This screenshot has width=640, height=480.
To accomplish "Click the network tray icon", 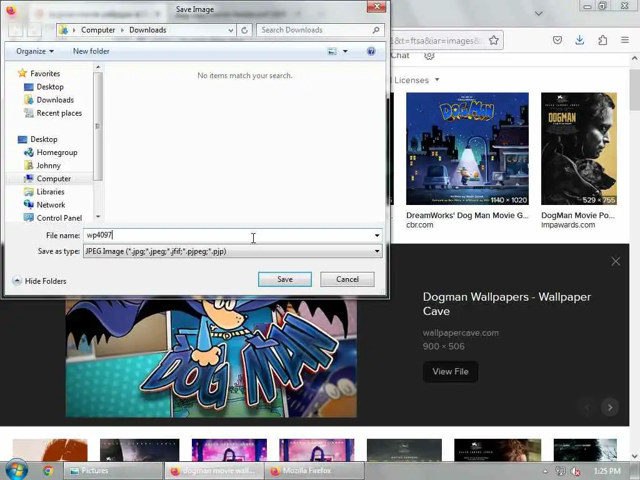I will (x=561, y=471).
